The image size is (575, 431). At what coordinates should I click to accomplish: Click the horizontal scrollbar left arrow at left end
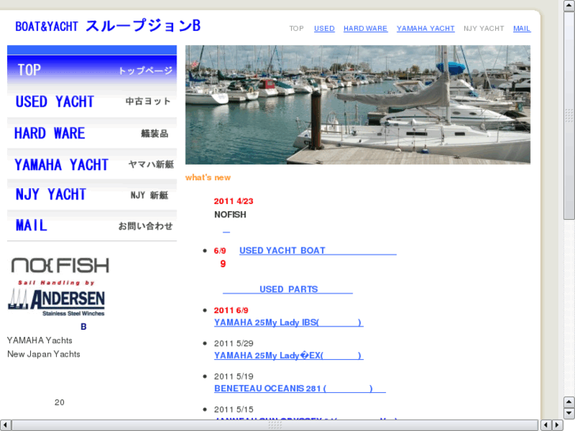pos(5,425)
